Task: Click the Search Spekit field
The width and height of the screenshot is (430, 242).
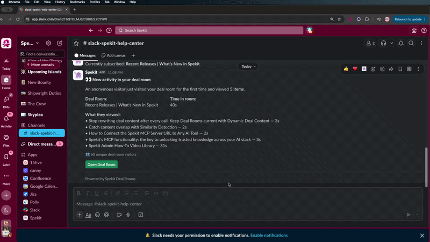Action: pyautogui.click(x=209, y=31)
